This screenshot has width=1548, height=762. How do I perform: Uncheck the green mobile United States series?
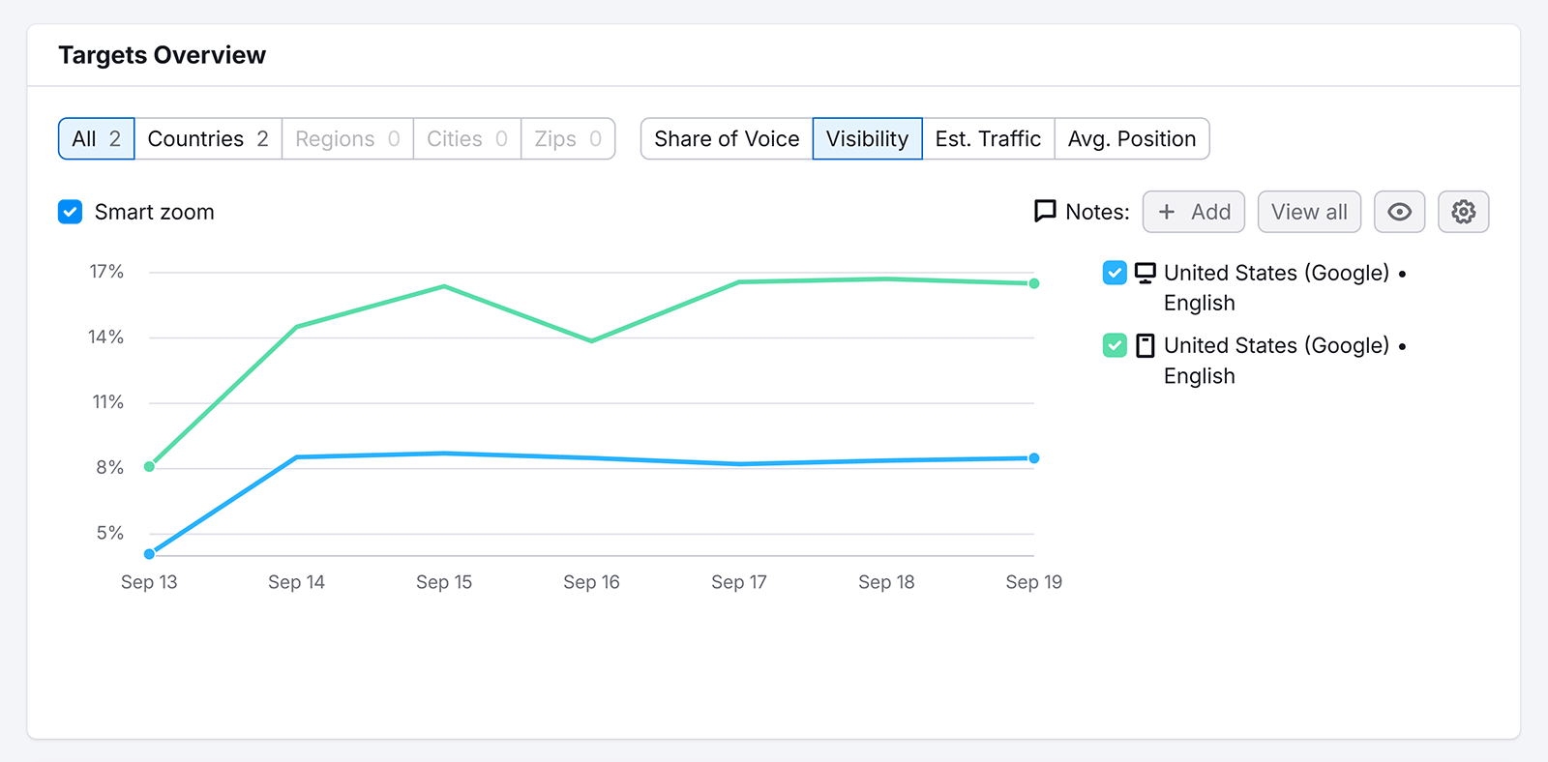click(x=1115, y=345)
